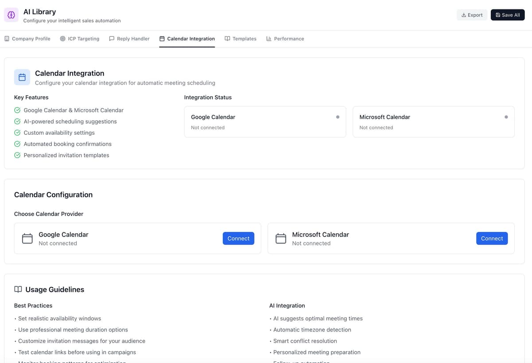Click the book icon next to Usage Guidelines
This screenshot has height=363, width=532.
click(x=18, y=289)
